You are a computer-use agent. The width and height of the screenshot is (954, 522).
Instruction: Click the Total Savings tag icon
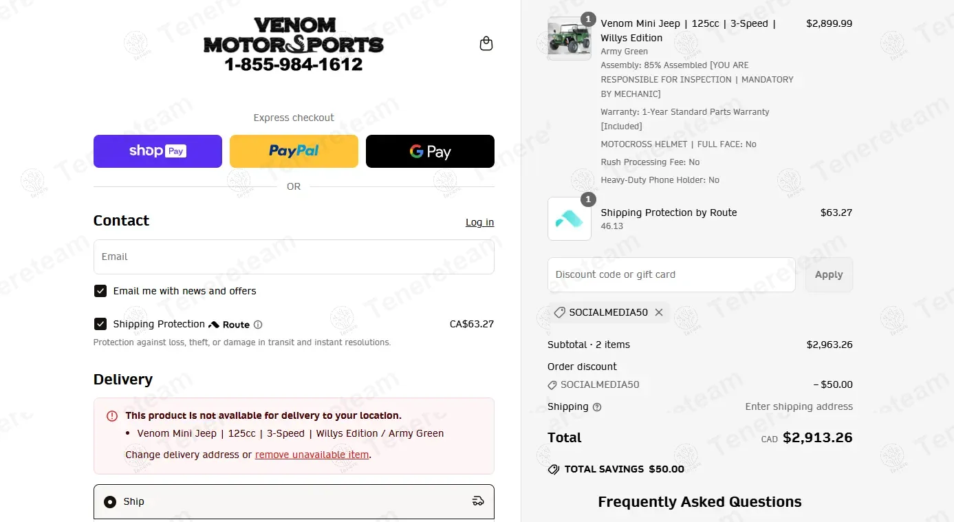554,469
